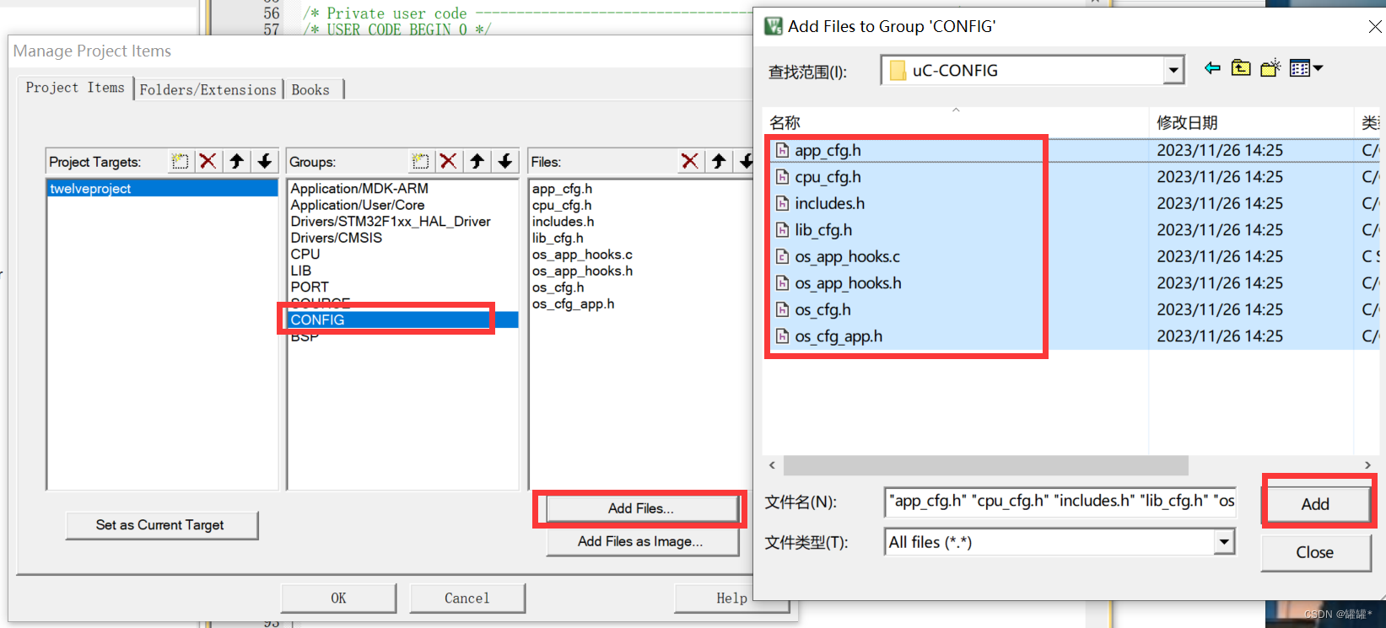
Task: Select CONFIG group
Action: [402, 320]
